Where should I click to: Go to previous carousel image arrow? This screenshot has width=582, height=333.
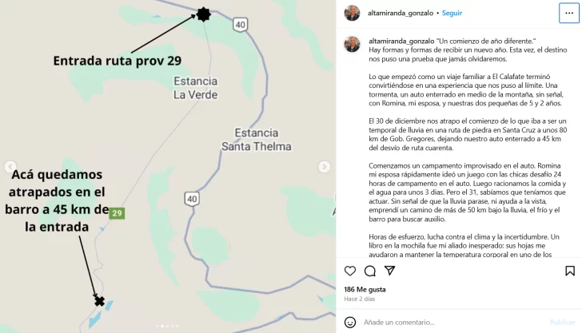pyautogui.click(x=10, y=167)
